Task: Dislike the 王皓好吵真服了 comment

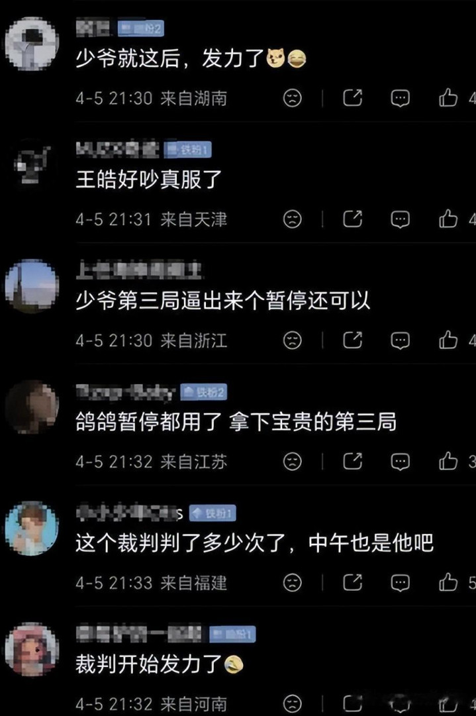Action: coord(292,219)
